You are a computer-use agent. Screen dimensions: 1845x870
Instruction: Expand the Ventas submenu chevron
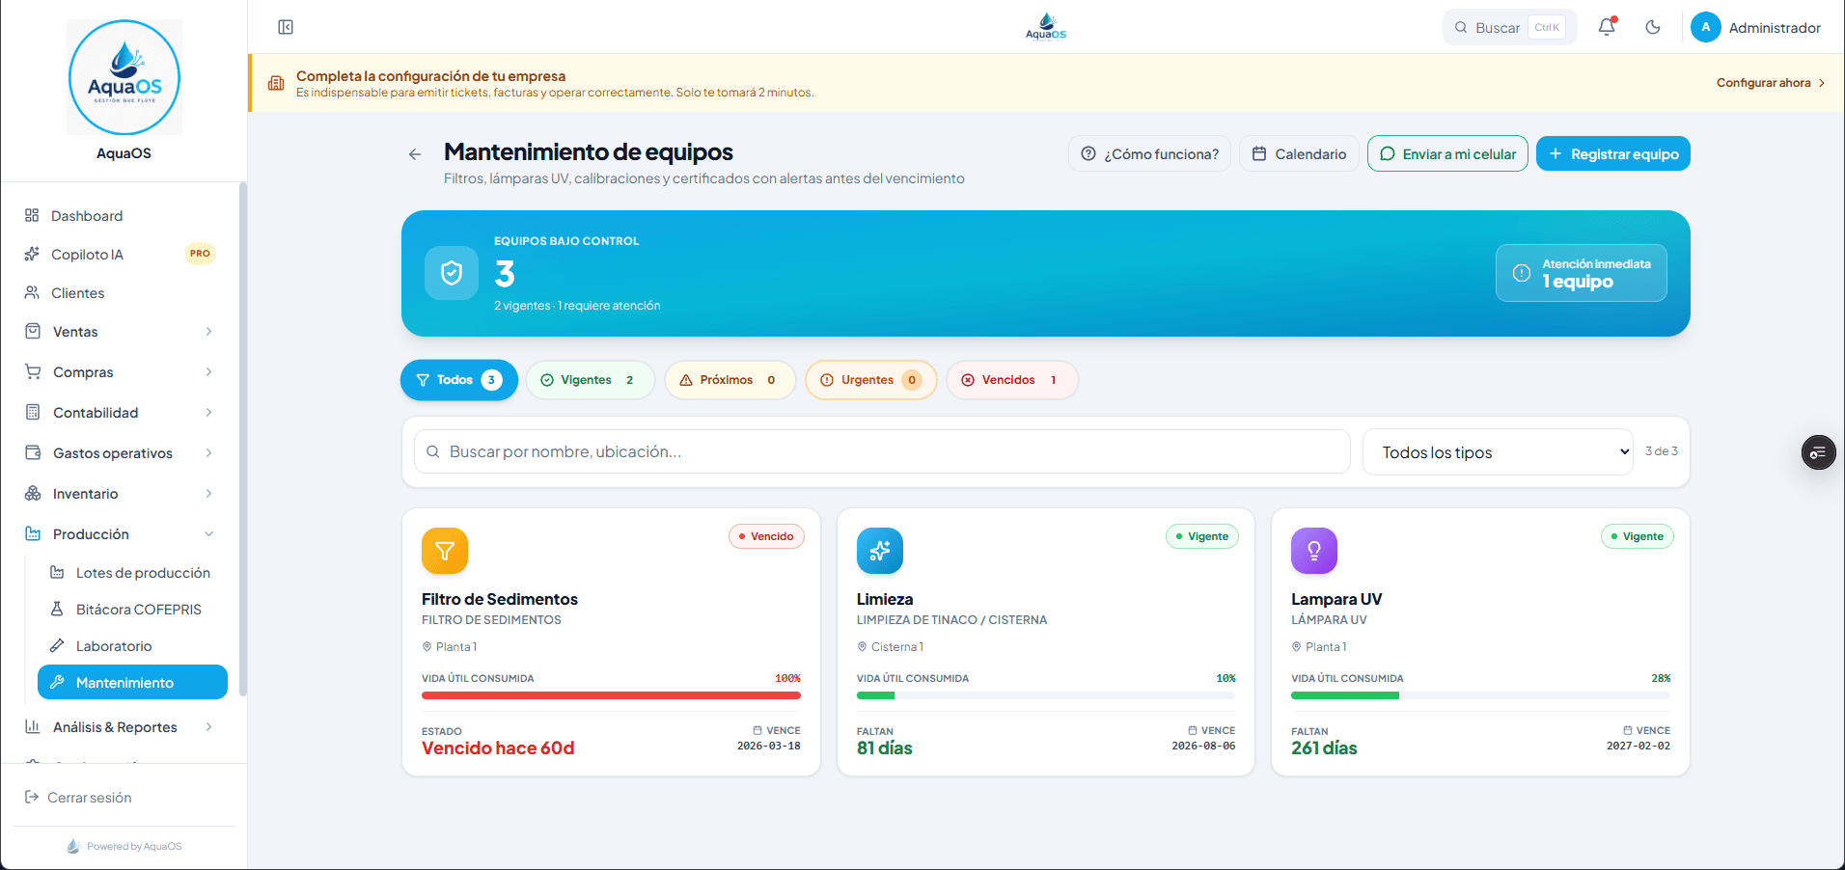(x=208, y=331)
